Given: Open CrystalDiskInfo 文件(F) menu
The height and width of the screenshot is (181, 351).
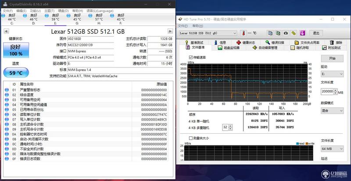Looking at the screenshot, I should tap(8, 11).
